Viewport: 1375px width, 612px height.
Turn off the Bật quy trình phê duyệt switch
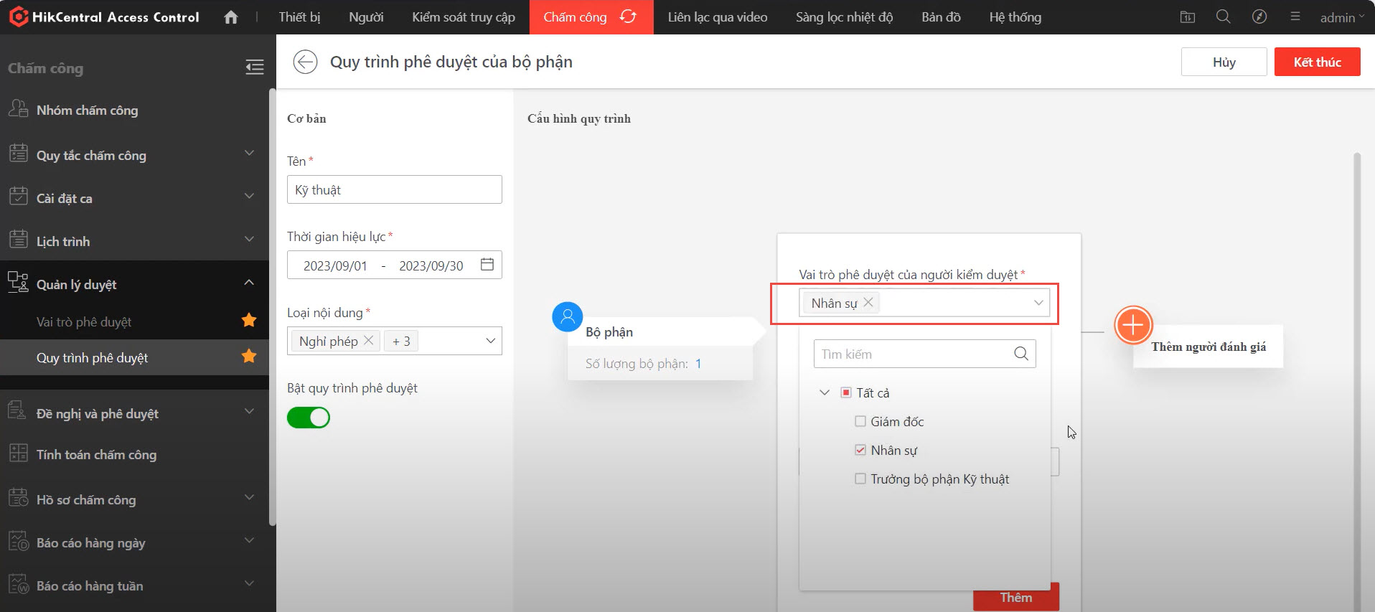pyautogui.click(x=309, y=418)
